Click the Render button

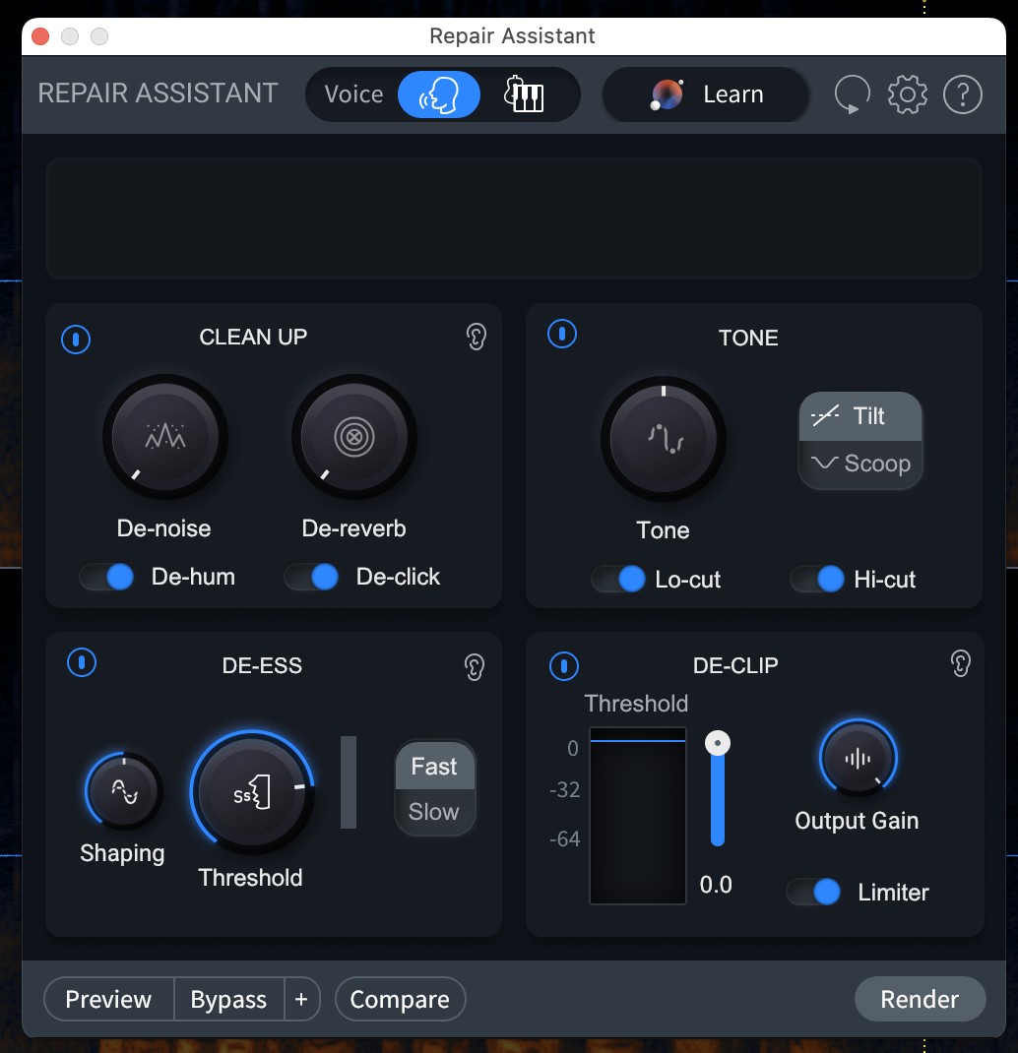(x=919, y=1000)
